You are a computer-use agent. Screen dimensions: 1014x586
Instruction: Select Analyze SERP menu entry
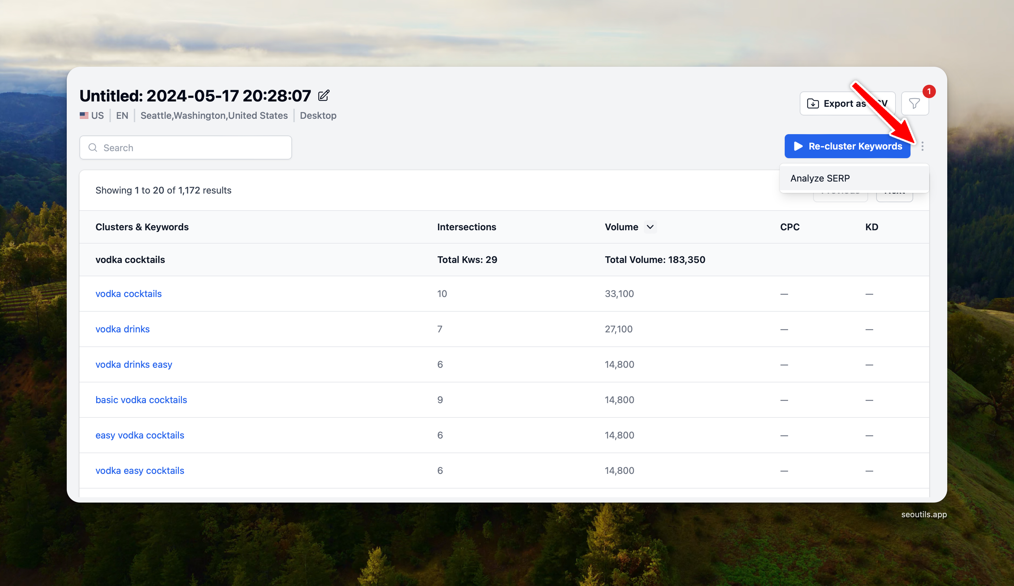820,178
